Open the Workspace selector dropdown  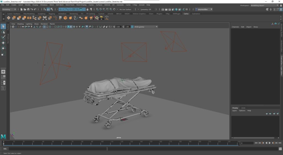[x=264, y=6]
